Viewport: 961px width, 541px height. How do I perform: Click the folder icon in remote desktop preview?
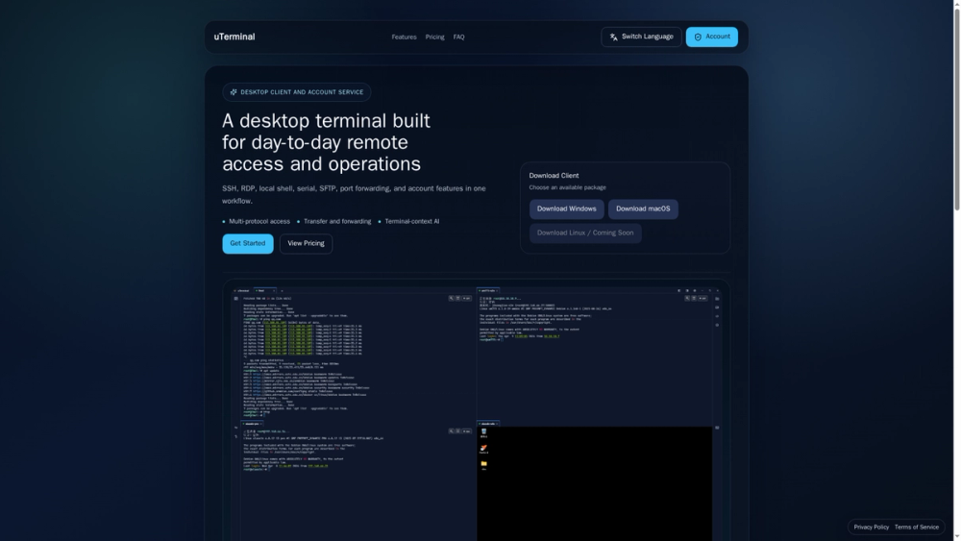[483, 464]
